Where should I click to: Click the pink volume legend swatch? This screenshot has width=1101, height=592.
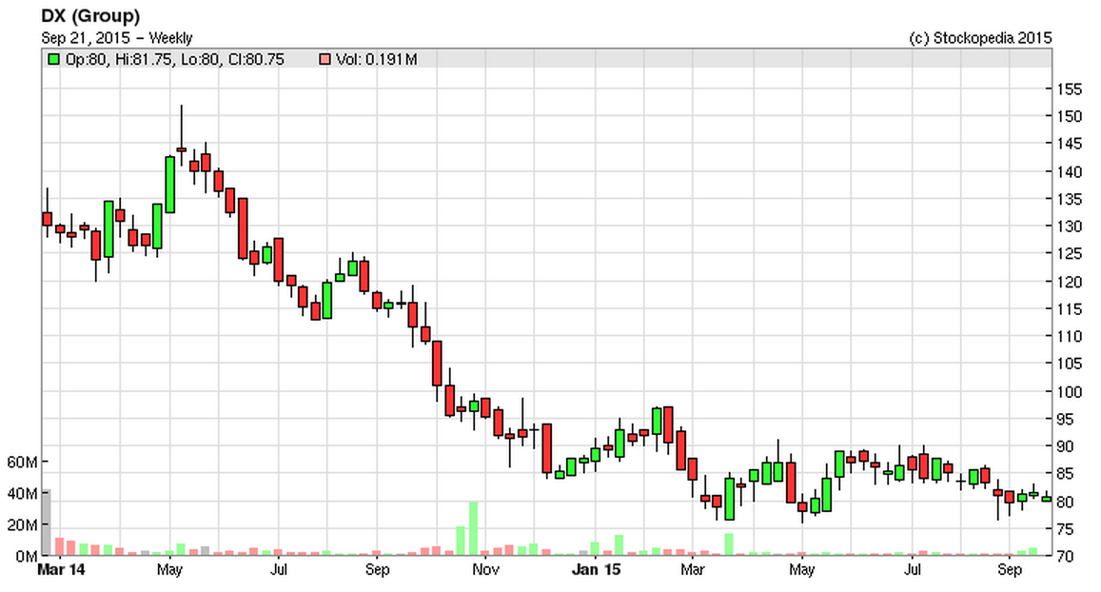[324, 60]
